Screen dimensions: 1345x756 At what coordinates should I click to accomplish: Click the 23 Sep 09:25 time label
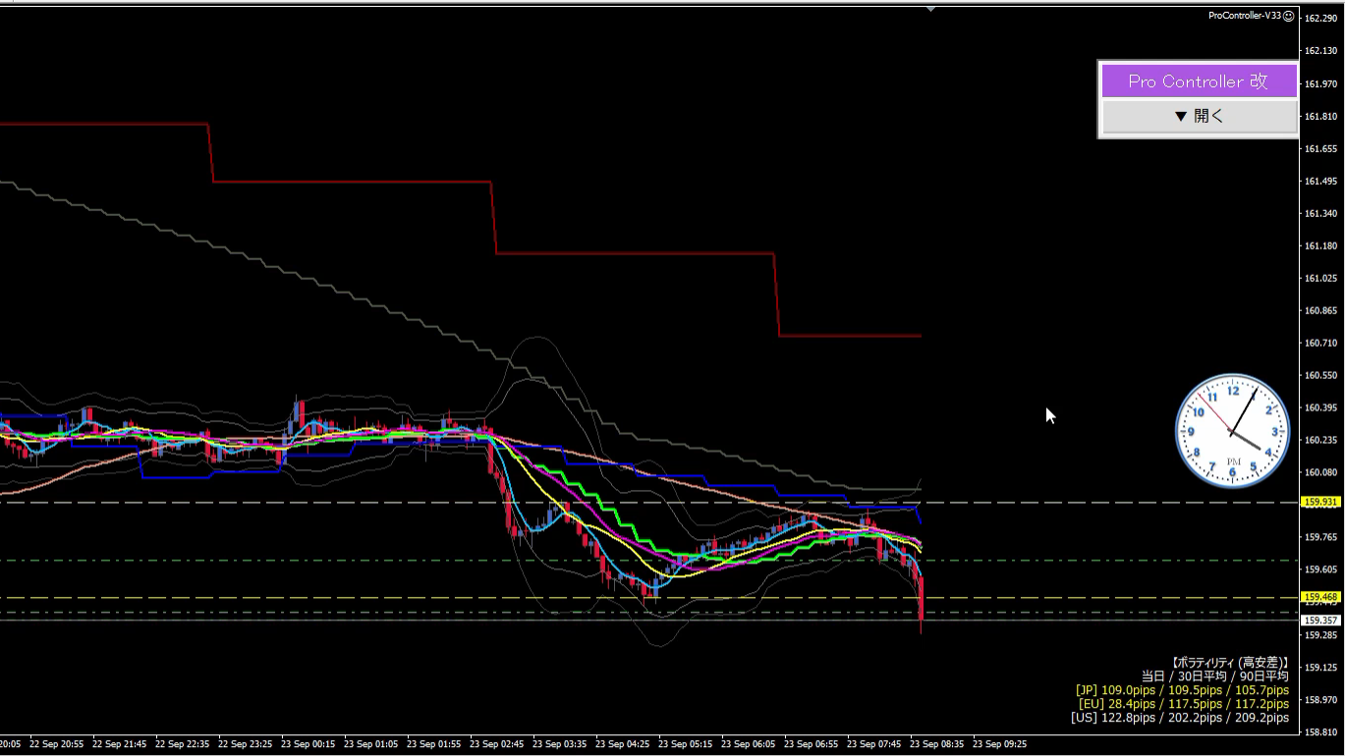[1000, 744]
